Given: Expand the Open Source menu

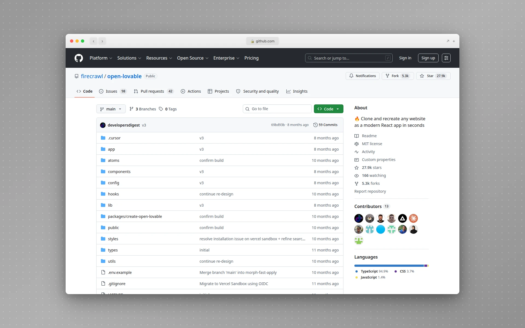Looking at the screenshot, I should point(193,58).
